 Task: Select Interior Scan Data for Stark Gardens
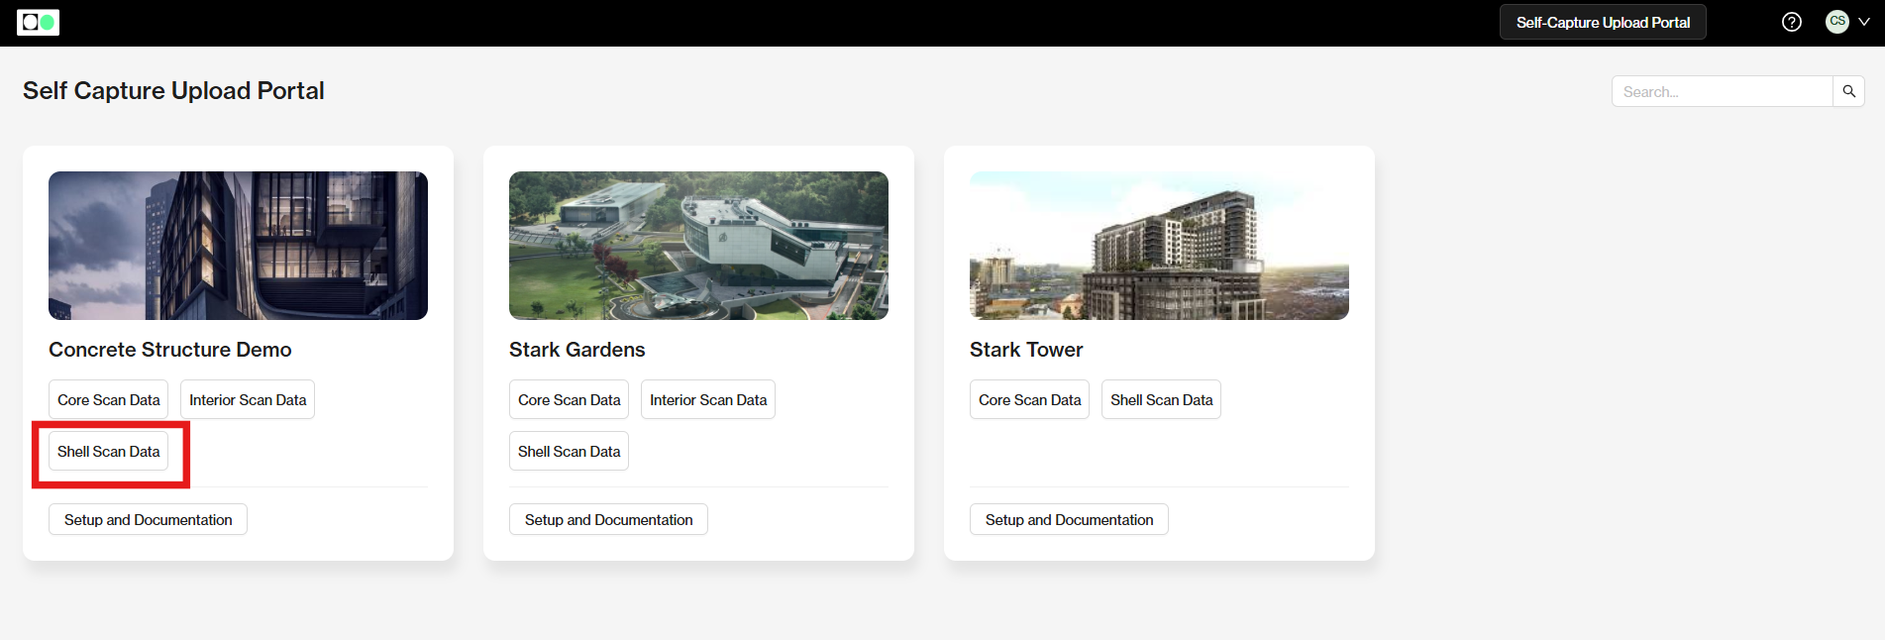(x=708, y=399)
